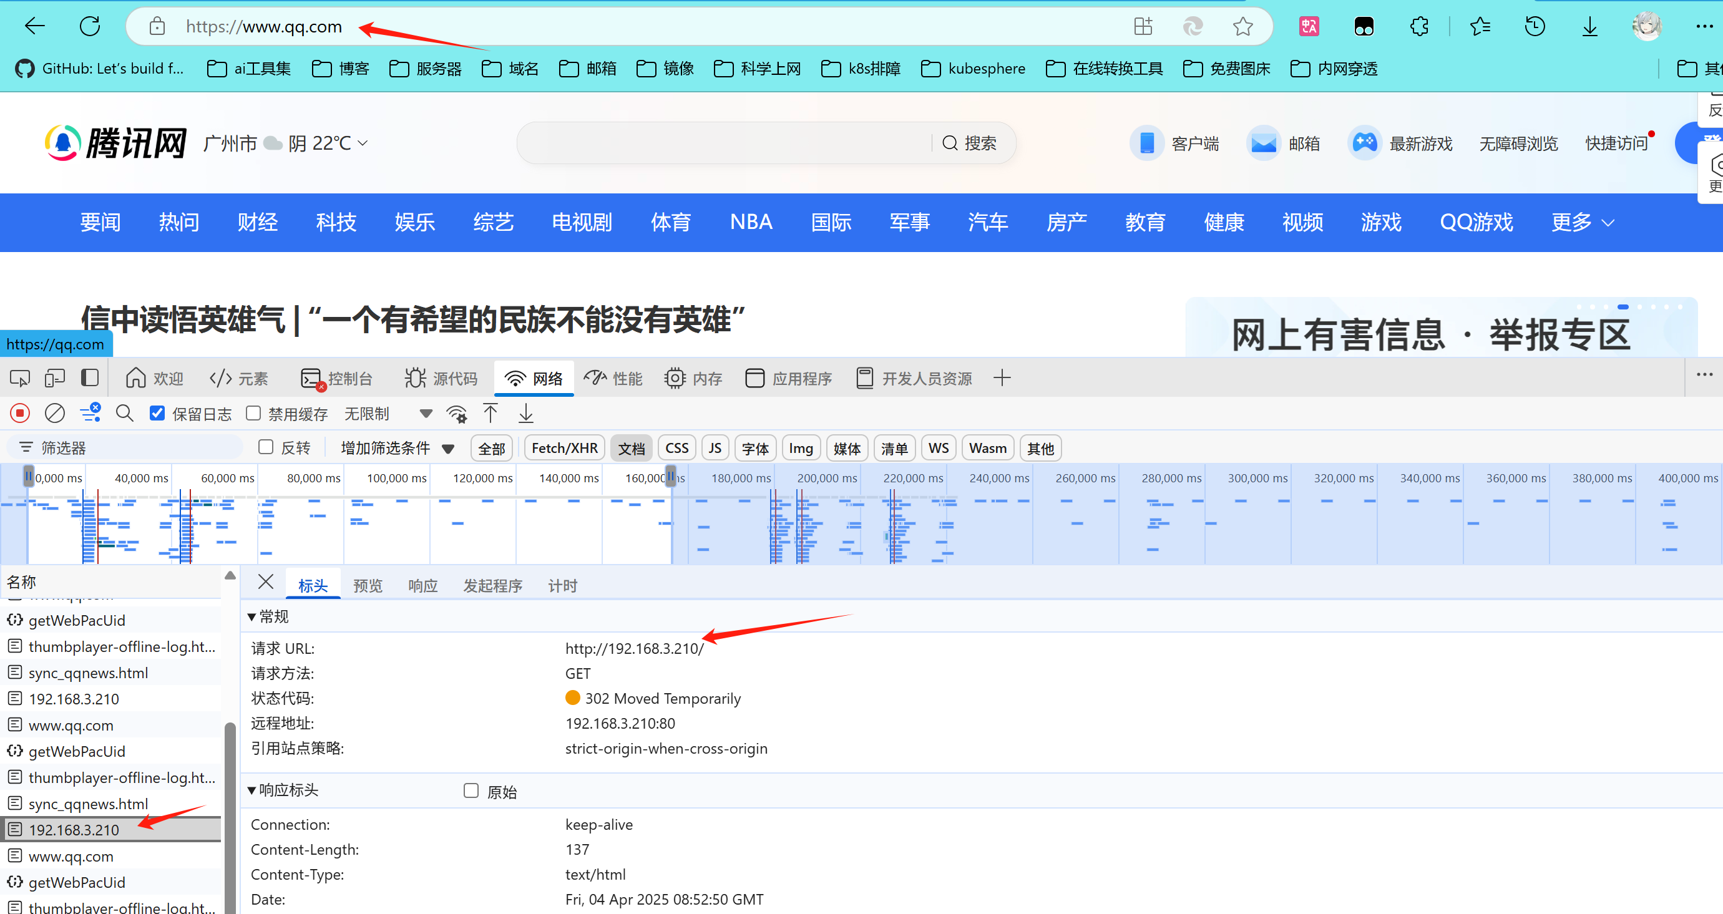Viewport: 1723px width, 914px height.
Task: Activate the inspect element picker icon
Action: [19, 379]
